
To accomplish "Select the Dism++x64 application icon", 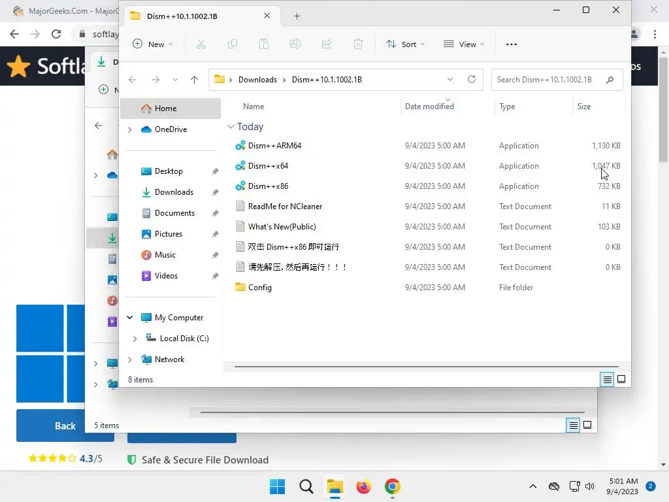I will tap(240, 165).
